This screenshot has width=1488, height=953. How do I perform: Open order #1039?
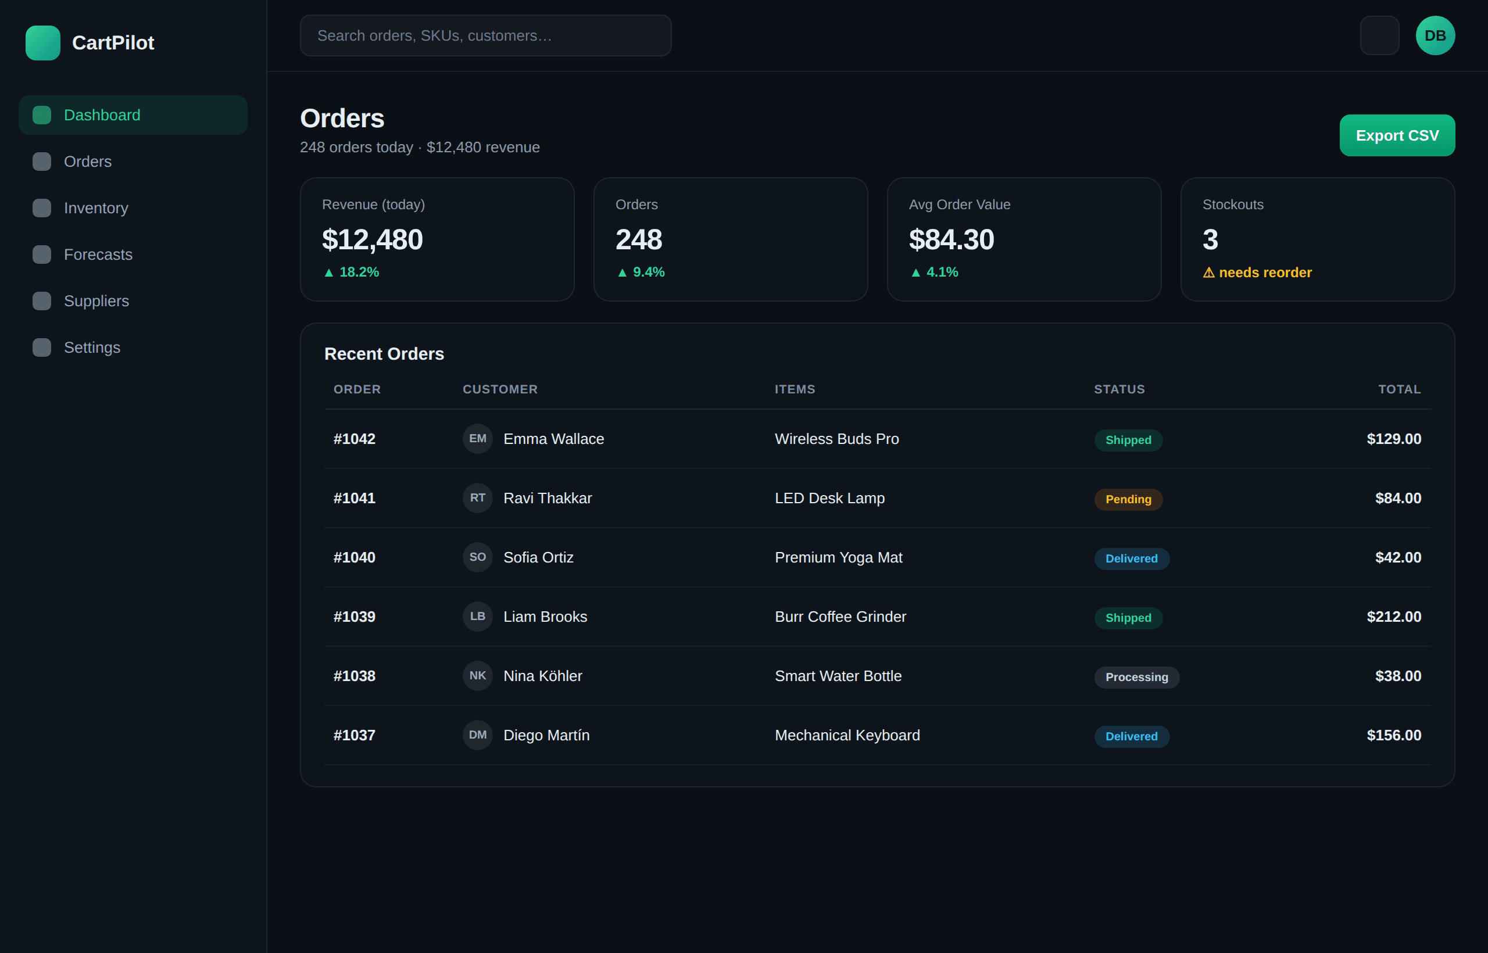(x=354, y=617)
